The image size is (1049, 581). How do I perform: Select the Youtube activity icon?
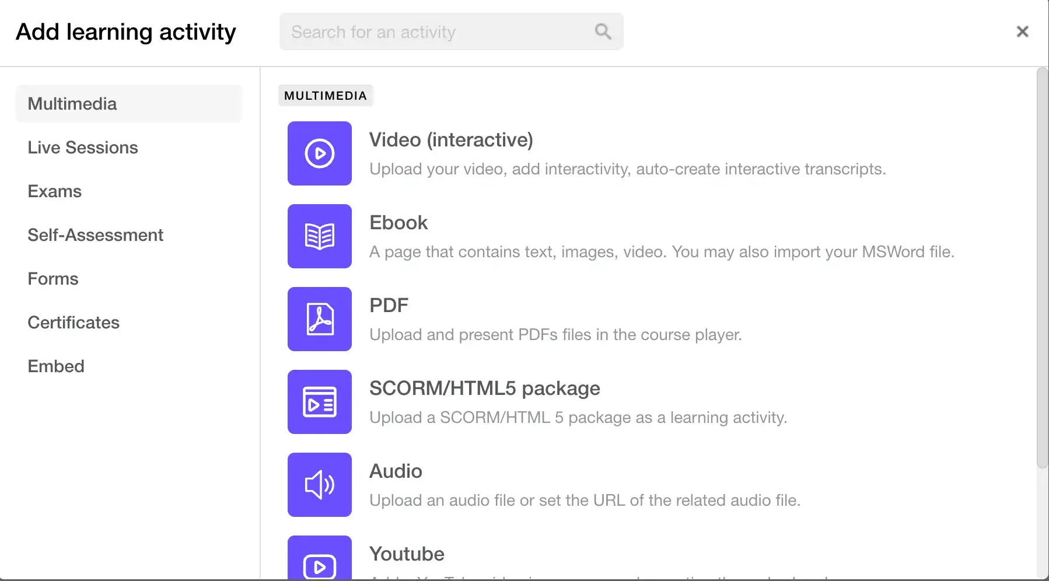coord(319,563)
